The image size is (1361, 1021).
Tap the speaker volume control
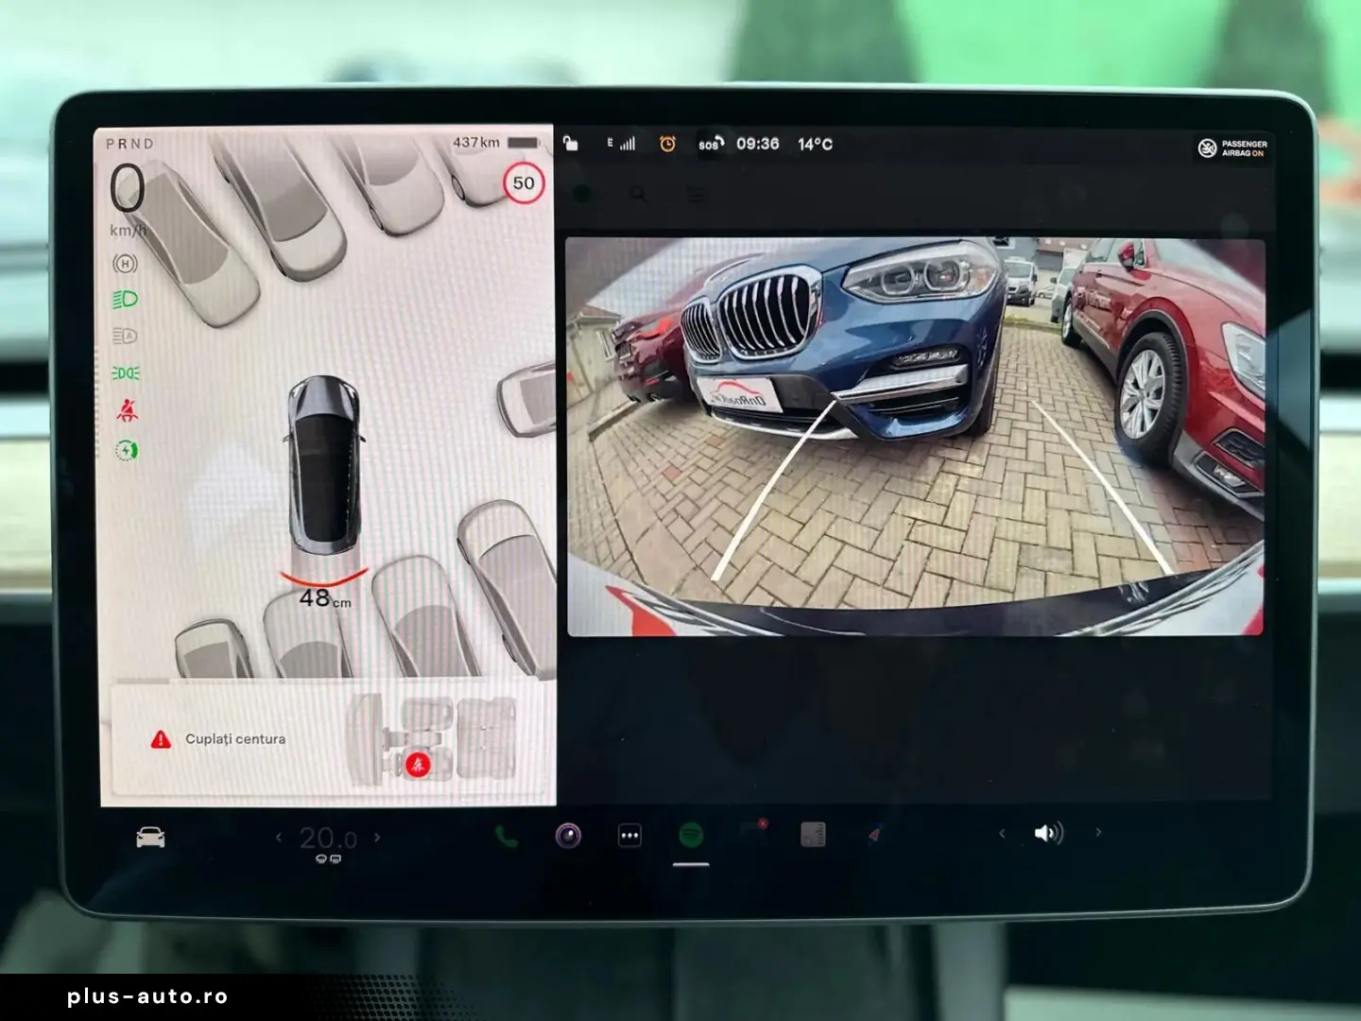(1048, 833)
